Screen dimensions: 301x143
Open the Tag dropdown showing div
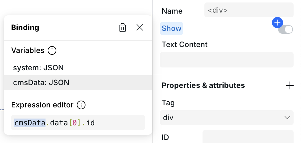point(226,118)
